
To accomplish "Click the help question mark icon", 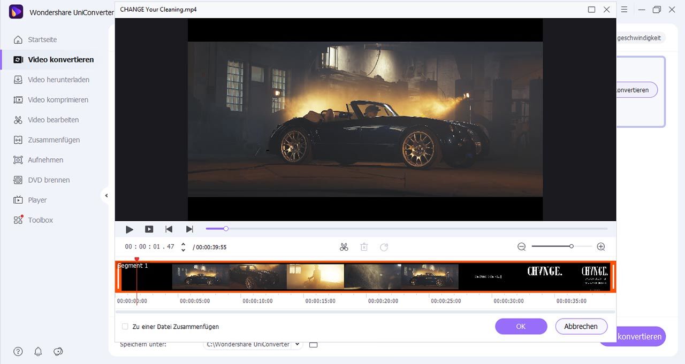I will [x=18, y=351].
